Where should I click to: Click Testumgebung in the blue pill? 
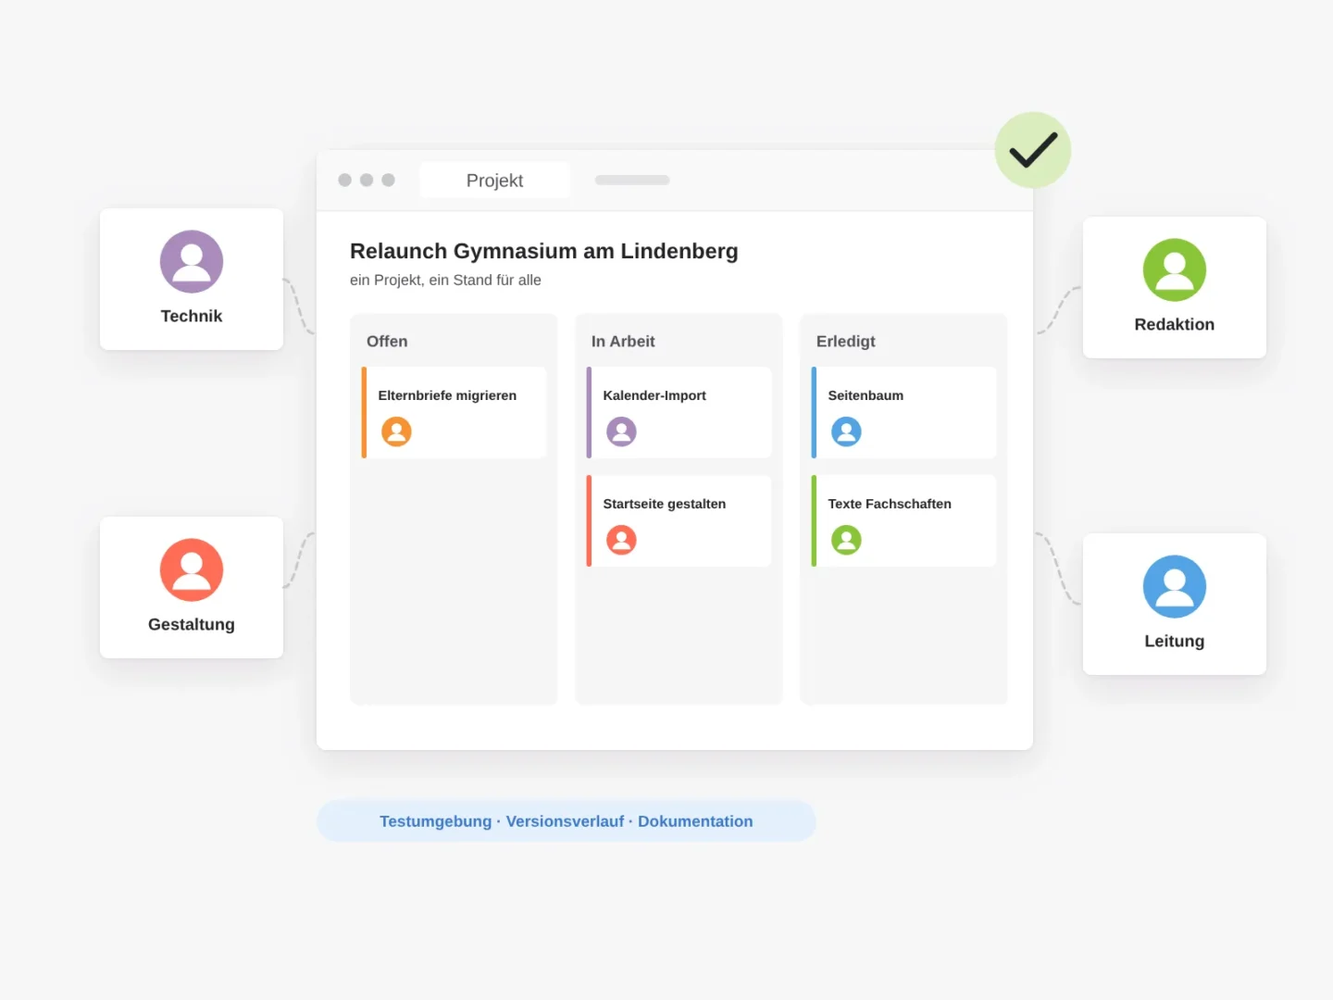[436, 821]
